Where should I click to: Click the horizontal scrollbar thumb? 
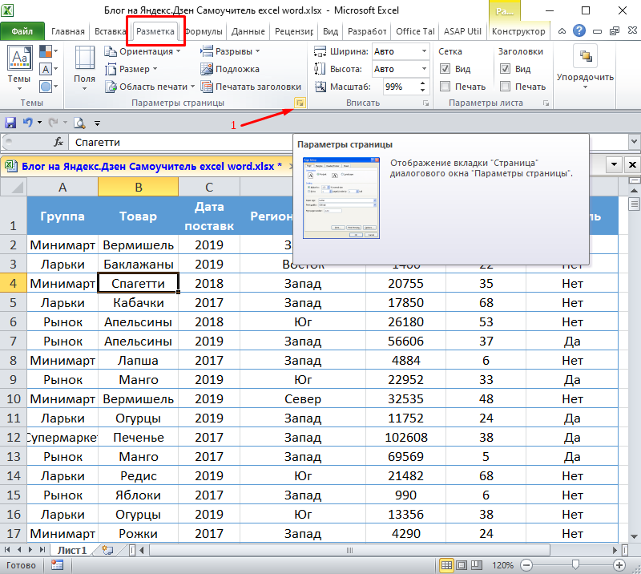click(x=349, y=550)
